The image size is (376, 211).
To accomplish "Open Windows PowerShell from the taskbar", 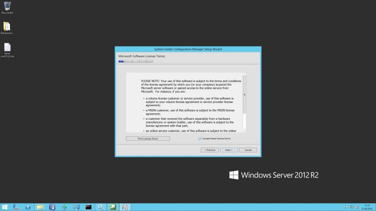I will click(x=28, y=207).
